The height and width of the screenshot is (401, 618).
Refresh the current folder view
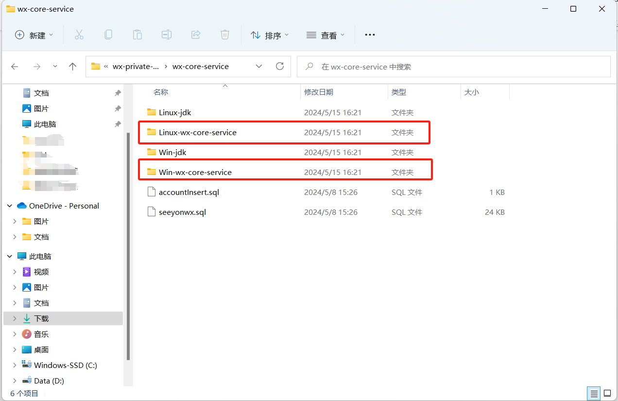coord(279,66)
